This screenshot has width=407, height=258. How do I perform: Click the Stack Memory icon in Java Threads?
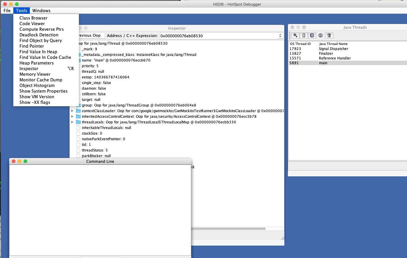[x=304, y=36]
